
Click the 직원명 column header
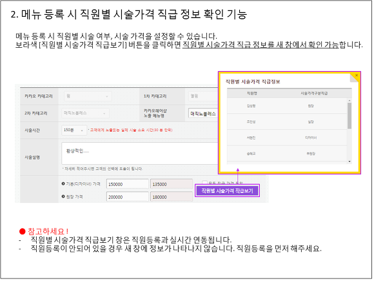252,93
